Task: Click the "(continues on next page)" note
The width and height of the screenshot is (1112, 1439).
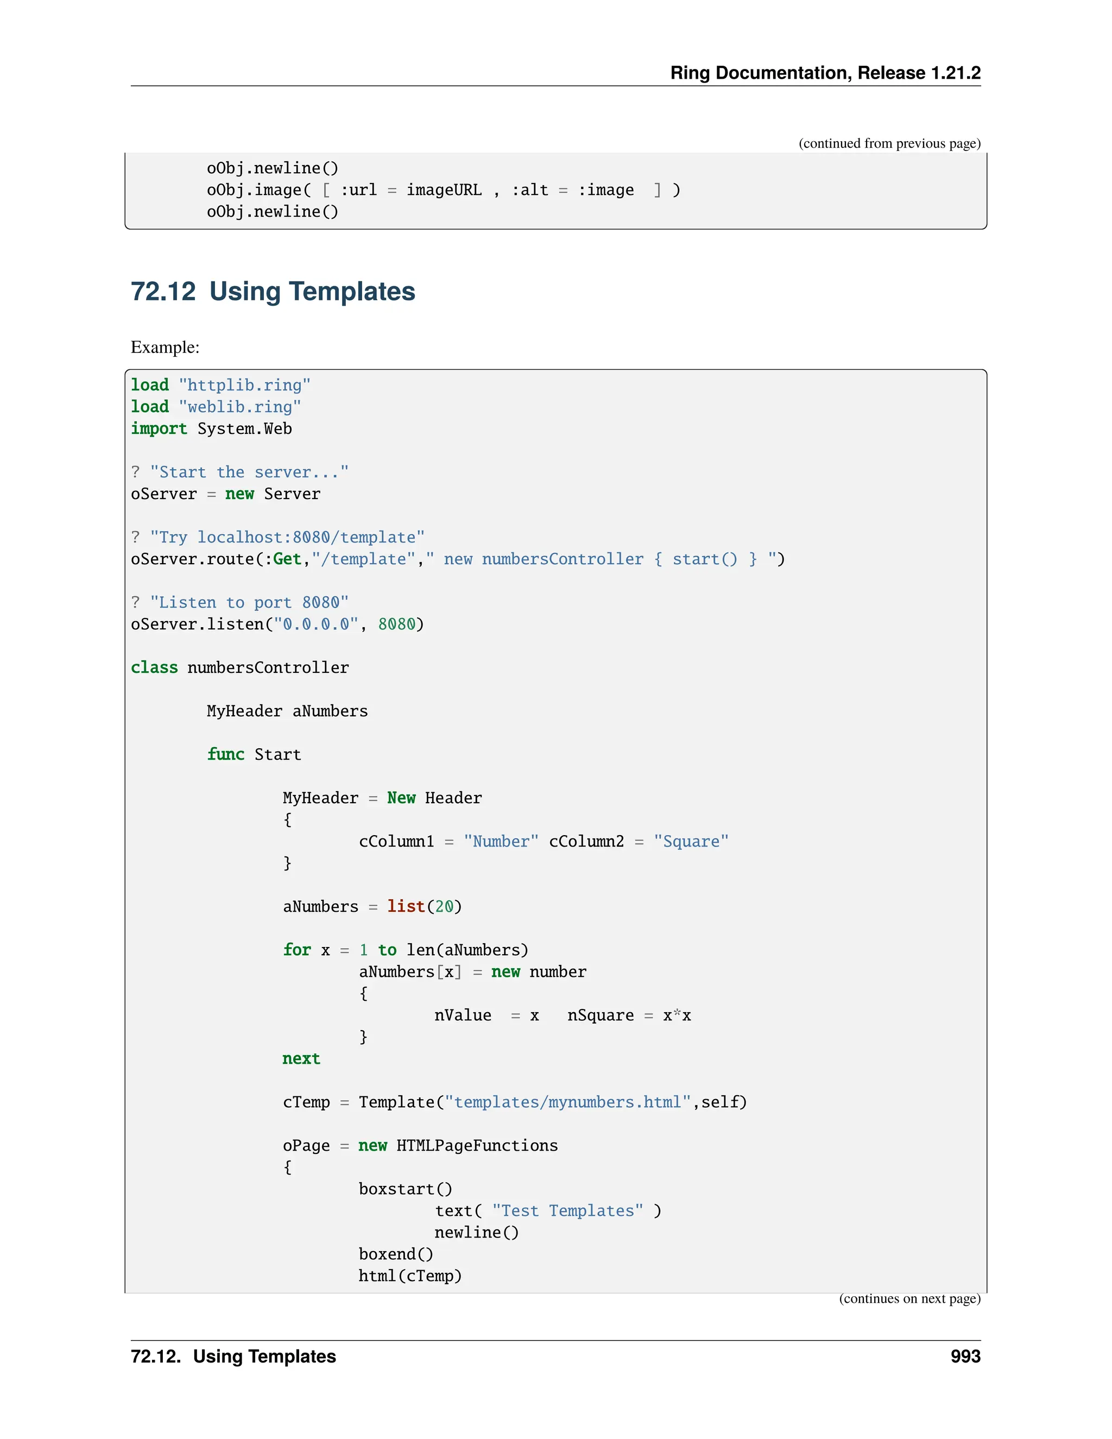Action: 909,1298
